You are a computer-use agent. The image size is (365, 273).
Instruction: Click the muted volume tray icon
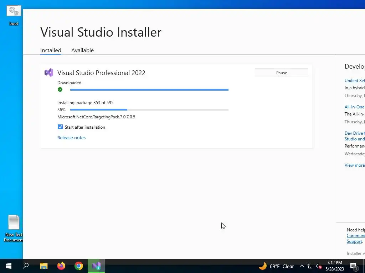(319, 266)
